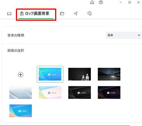Select the blue LAVIE wallpaper thumbnail
This screenshot has height=126, width=142.
[x=50, y=74]
